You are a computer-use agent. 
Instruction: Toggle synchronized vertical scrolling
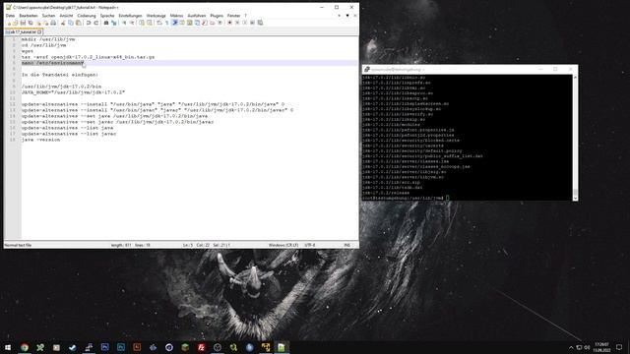click(x=142, y=23)
